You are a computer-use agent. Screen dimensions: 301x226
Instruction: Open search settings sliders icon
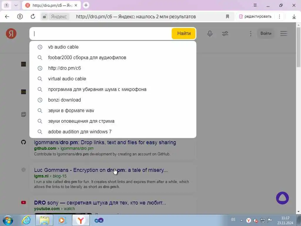pyautogui.click(x=225, y=34)
